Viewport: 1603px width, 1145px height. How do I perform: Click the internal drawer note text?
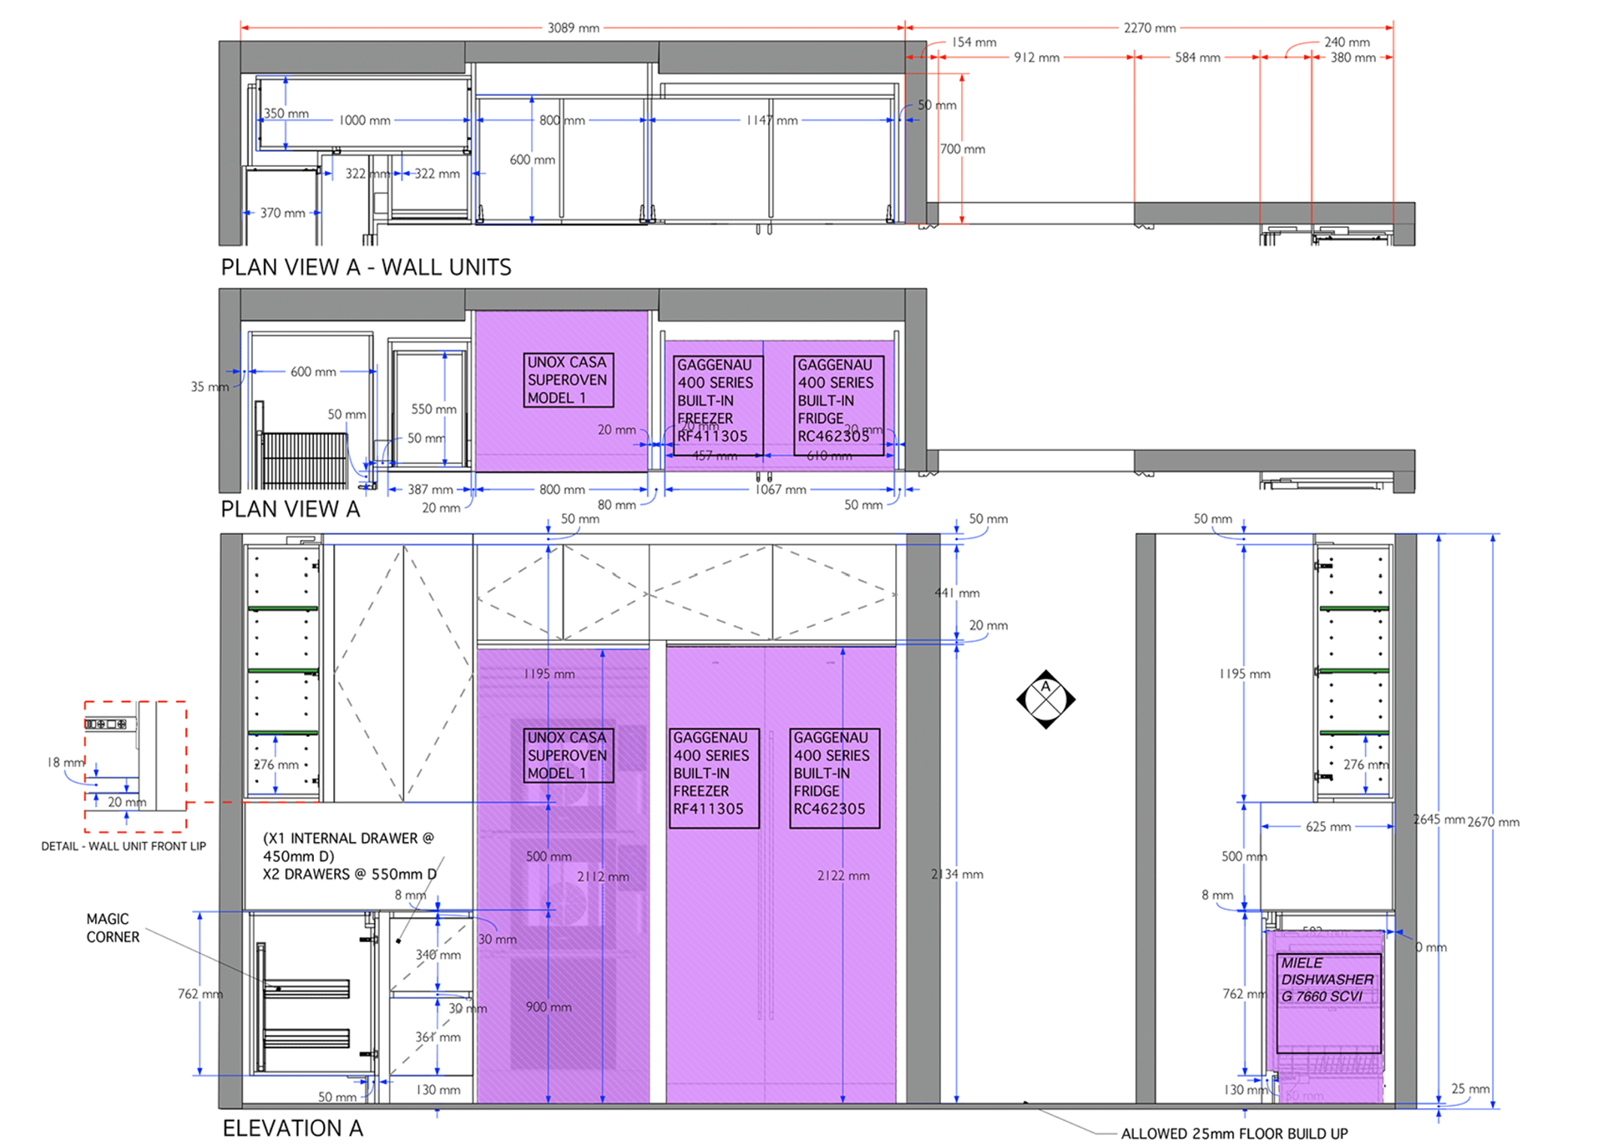click(349, 855)
